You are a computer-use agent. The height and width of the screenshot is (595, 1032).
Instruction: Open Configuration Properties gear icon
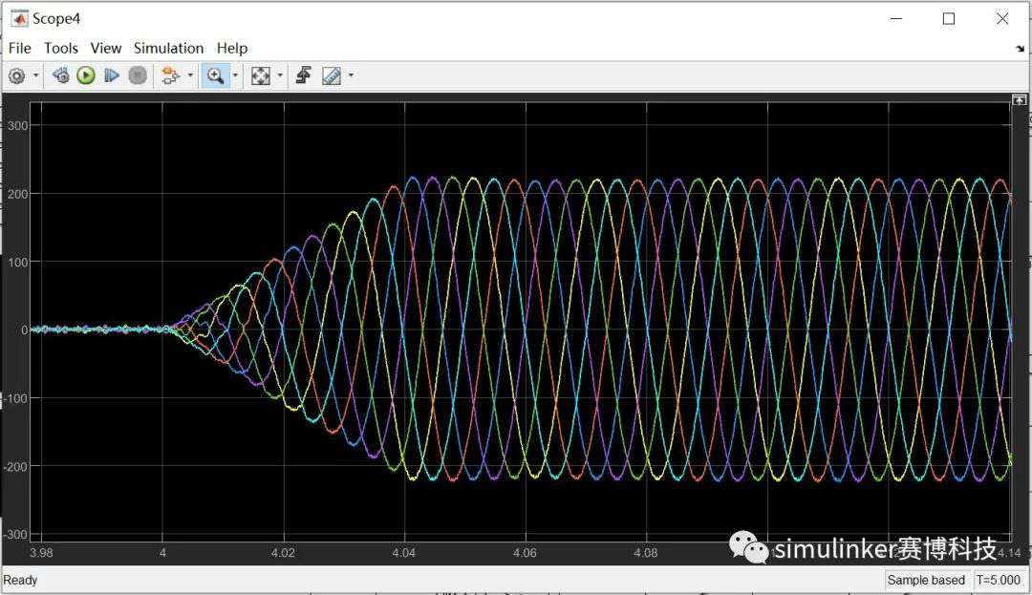coord(16,76)
